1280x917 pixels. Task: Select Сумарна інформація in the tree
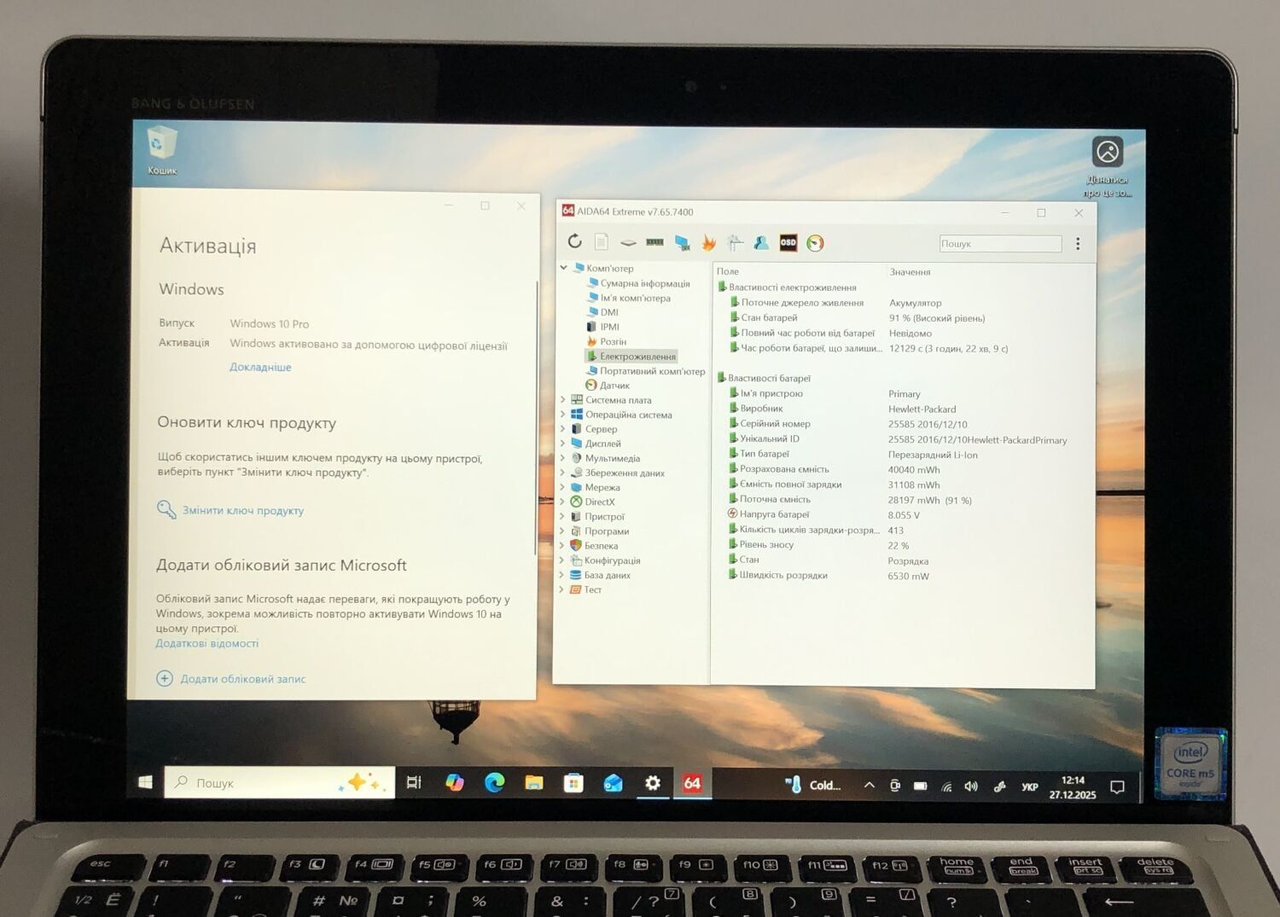pos(644,283)
